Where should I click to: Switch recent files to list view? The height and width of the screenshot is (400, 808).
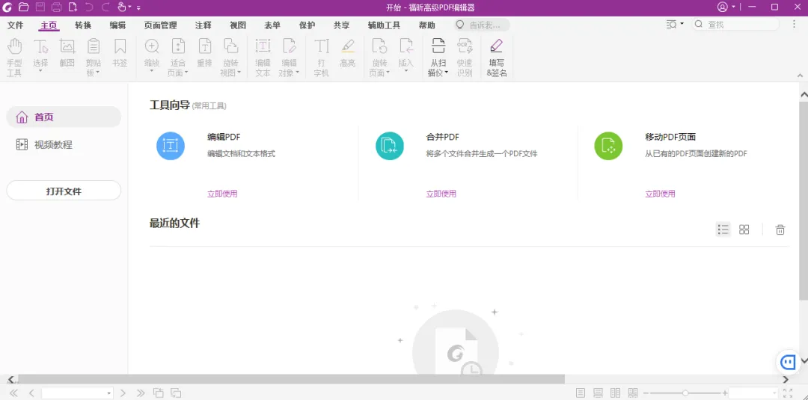pyautogui.click(x=723, y=230)
